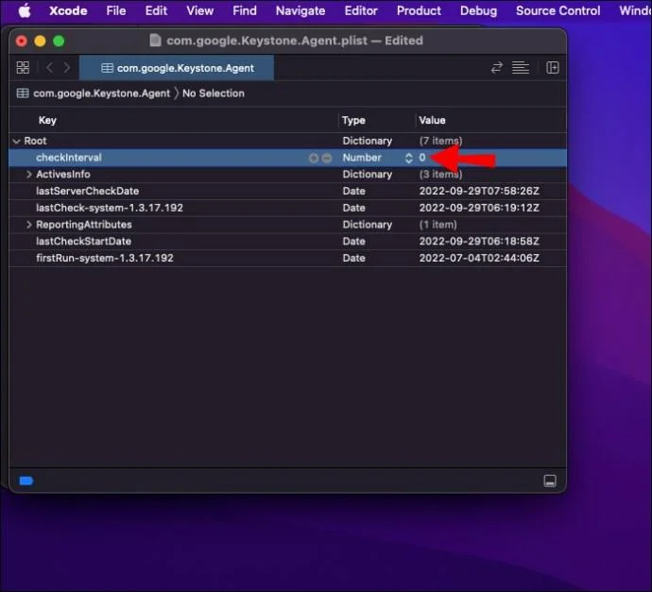Open the Edit menu
The image size is (652, 592).
coord(156,10)
